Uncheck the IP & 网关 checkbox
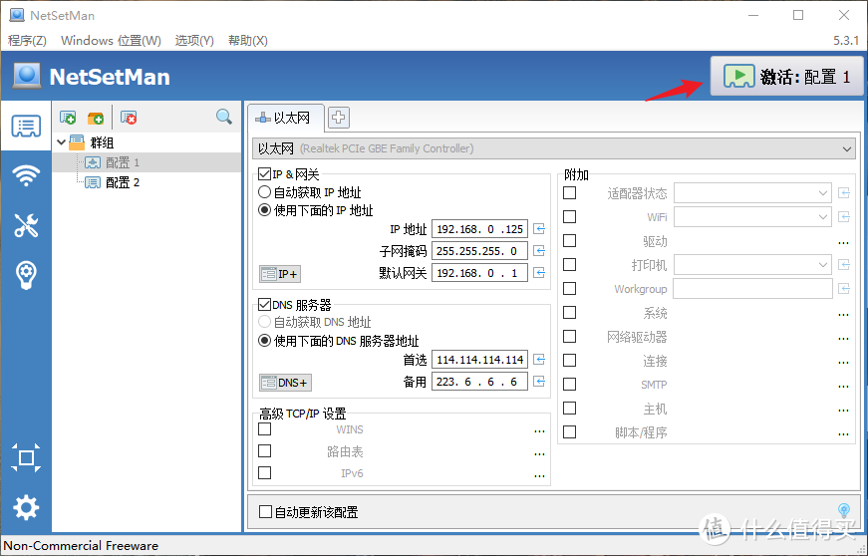The image size is (868, 556). click(265, 174)
